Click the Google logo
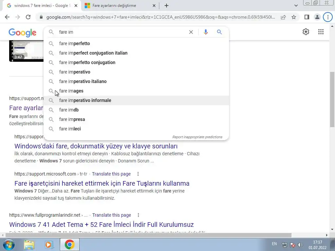335x251 pixels. 23,33
